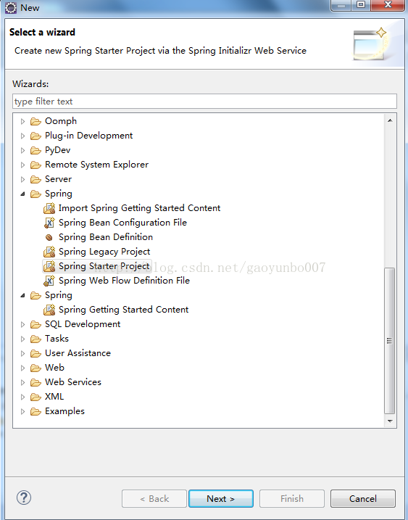Image resolution: width=408 pixels, height=520 pixels.
Task: Click the Tasks folder icon
Action: pos(36,339)
